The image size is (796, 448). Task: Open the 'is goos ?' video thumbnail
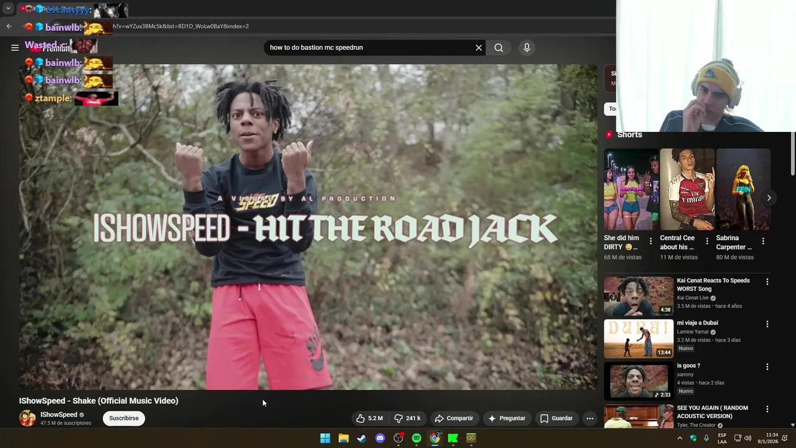coord(639,381)
